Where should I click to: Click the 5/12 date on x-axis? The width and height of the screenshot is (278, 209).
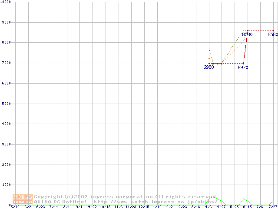[15, 207]
